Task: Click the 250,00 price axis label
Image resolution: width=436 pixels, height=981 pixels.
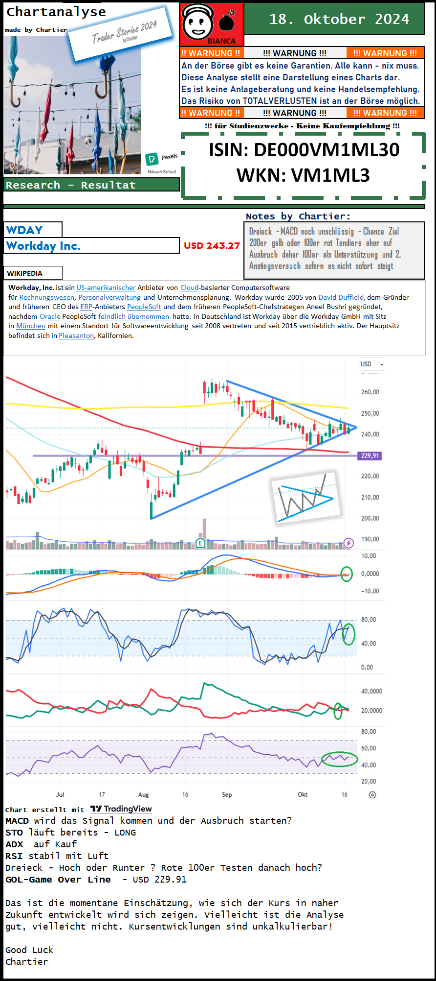Action: click(370, 413)
